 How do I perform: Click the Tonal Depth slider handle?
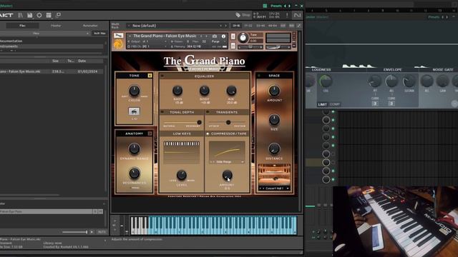point(199,122)
